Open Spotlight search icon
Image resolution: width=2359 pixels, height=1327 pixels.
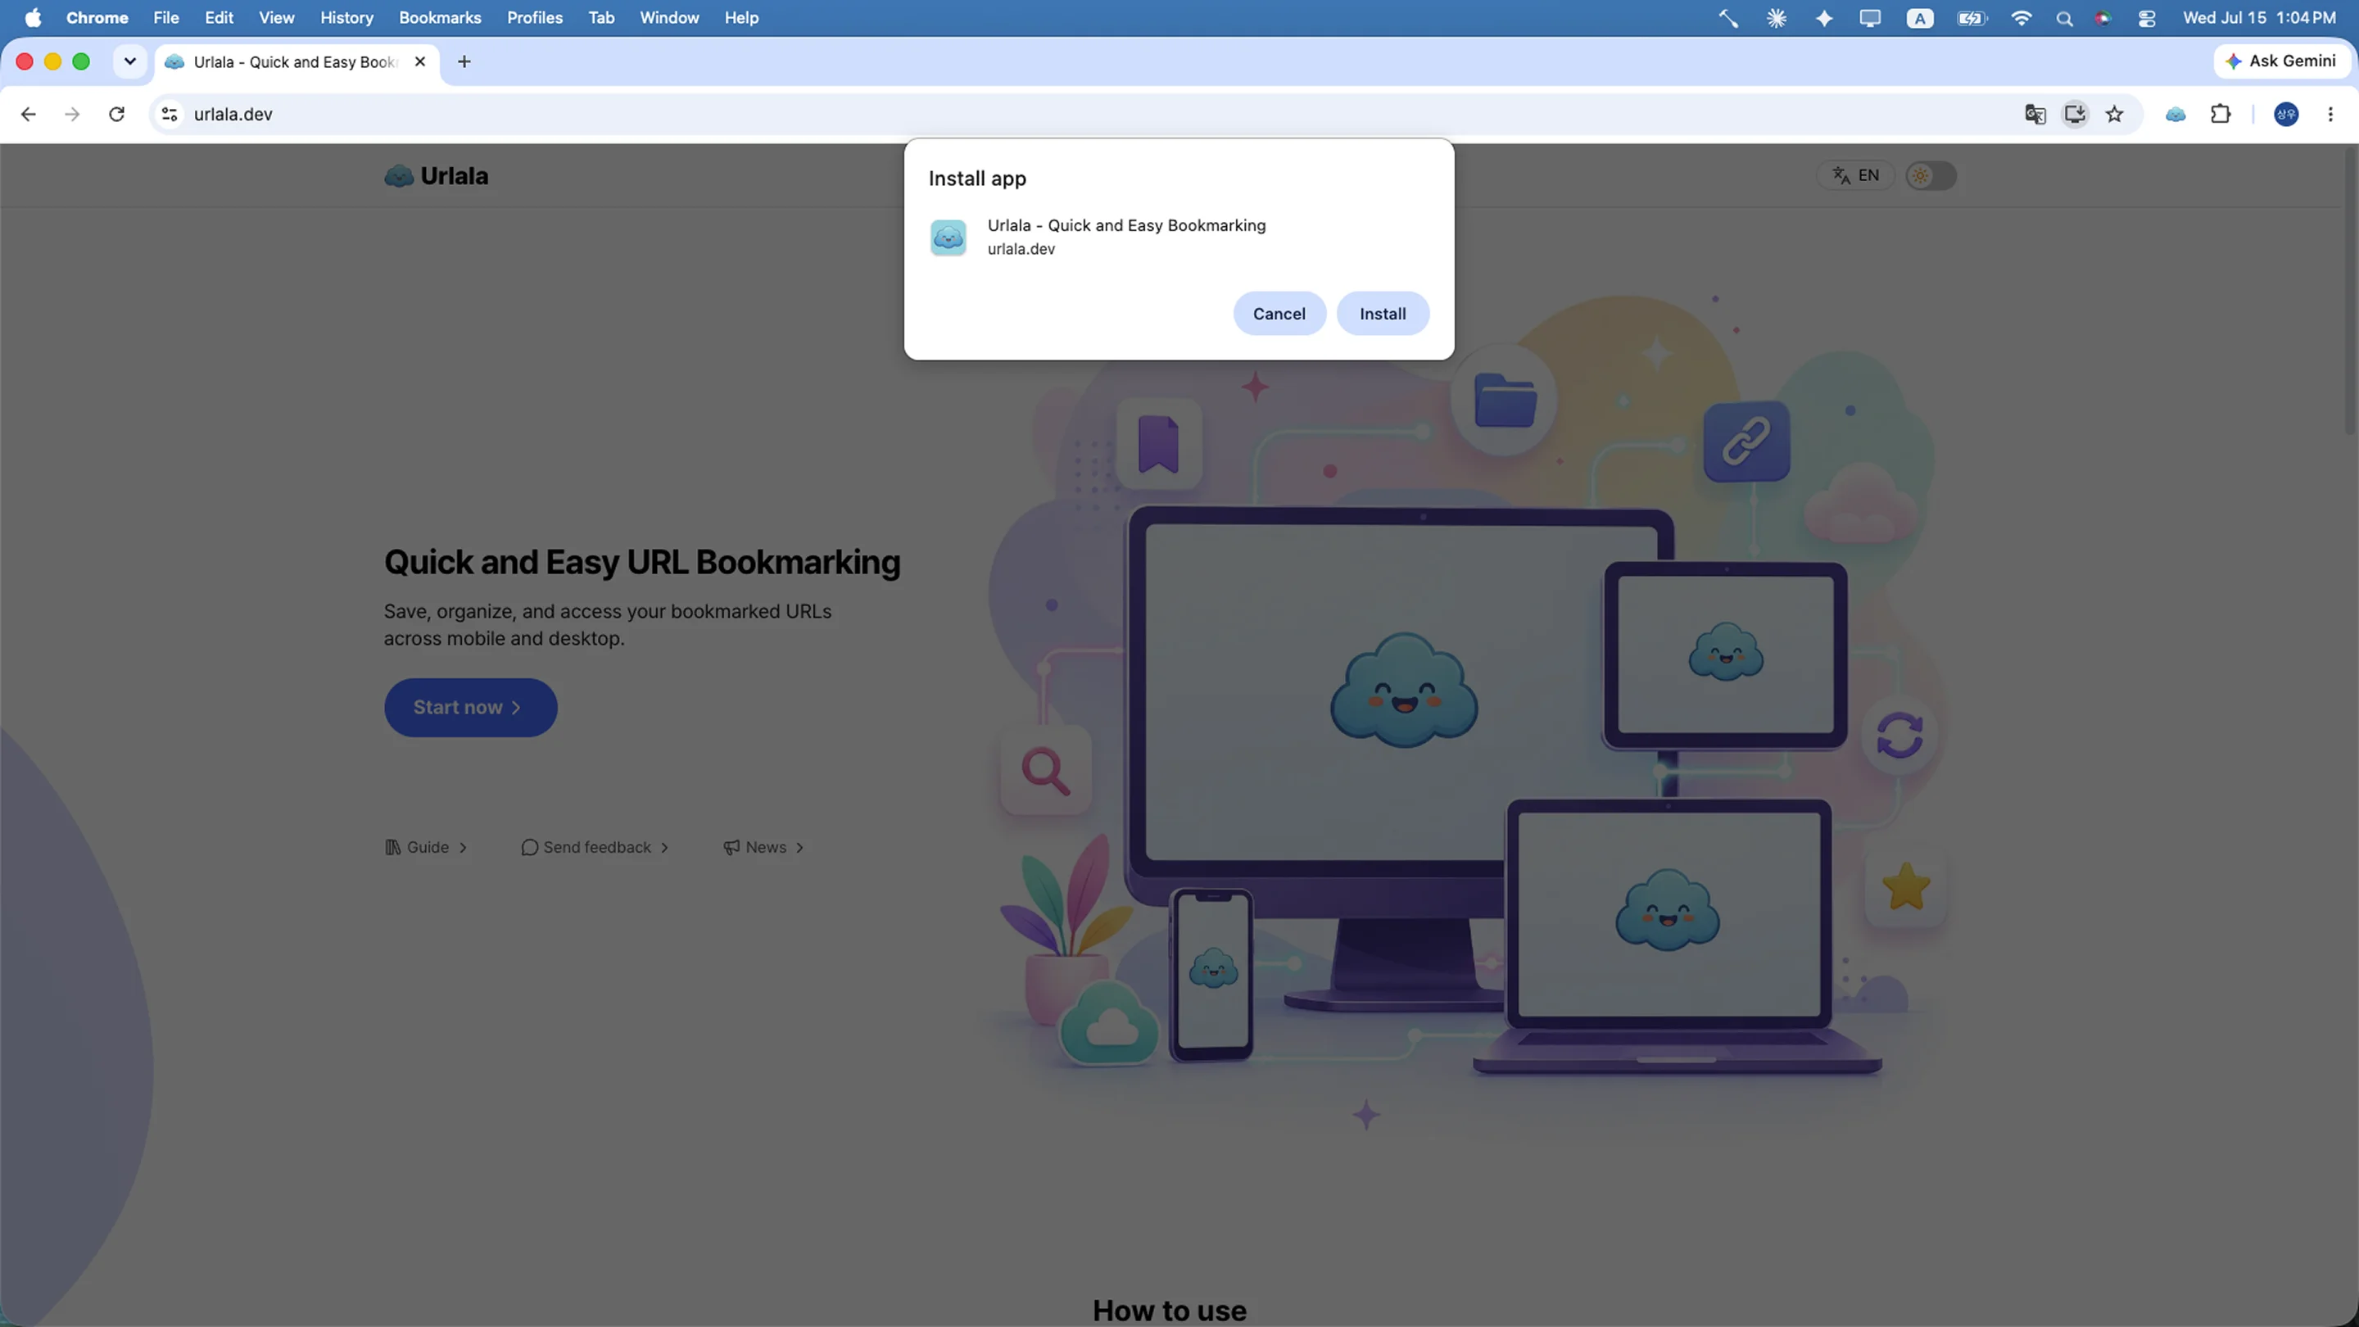[2064, 17]
